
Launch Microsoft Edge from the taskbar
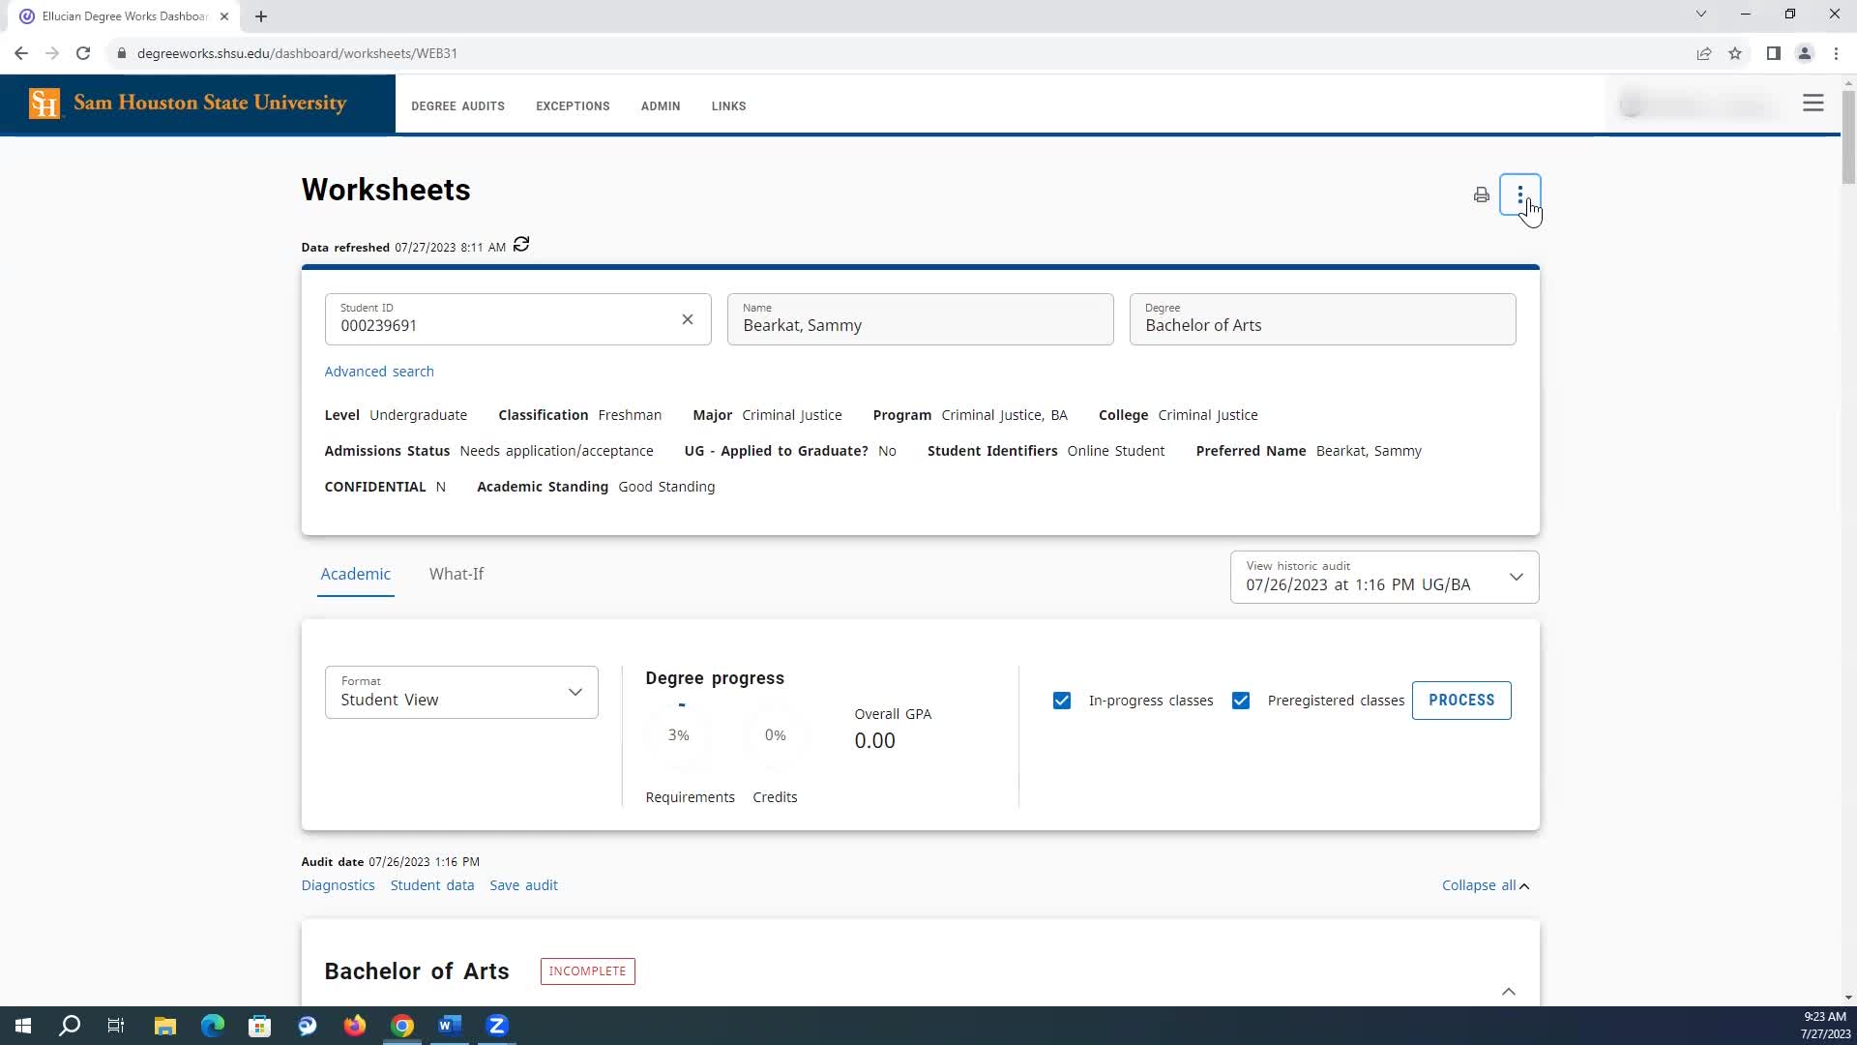point(213,1026)
